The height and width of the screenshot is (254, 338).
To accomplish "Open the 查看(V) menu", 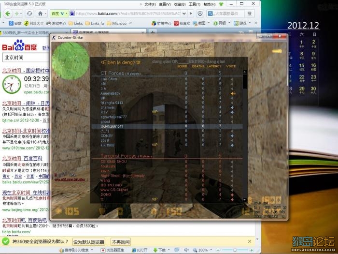I will (x=165, y=4).
